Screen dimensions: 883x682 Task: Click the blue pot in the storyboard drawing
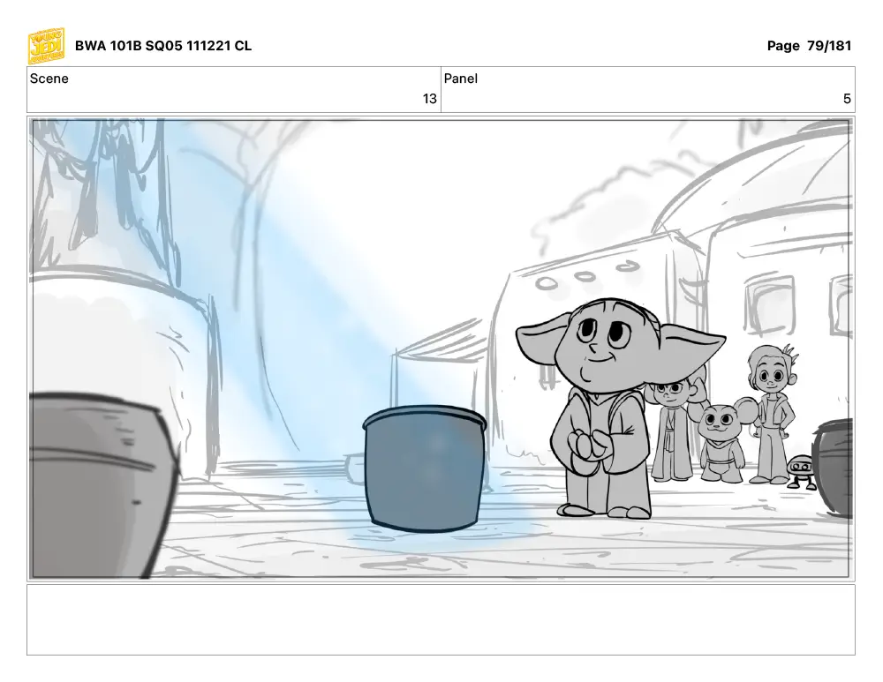[426, 468]
